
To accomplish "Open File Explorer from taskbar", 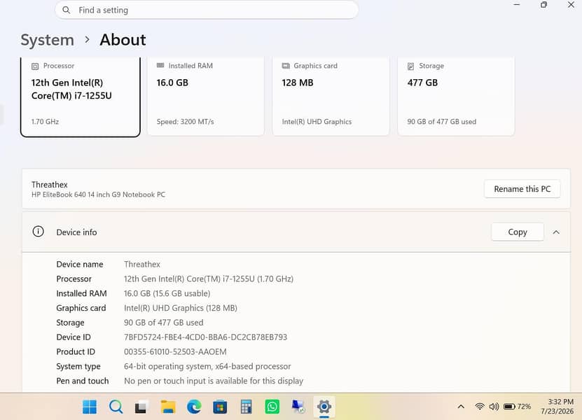I will pos(168,407).
